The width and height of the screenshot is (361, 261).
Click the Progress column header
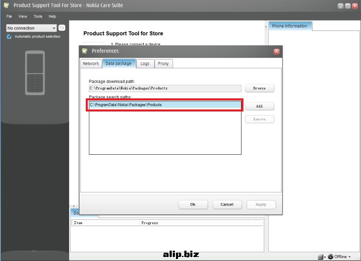point(197,223)
